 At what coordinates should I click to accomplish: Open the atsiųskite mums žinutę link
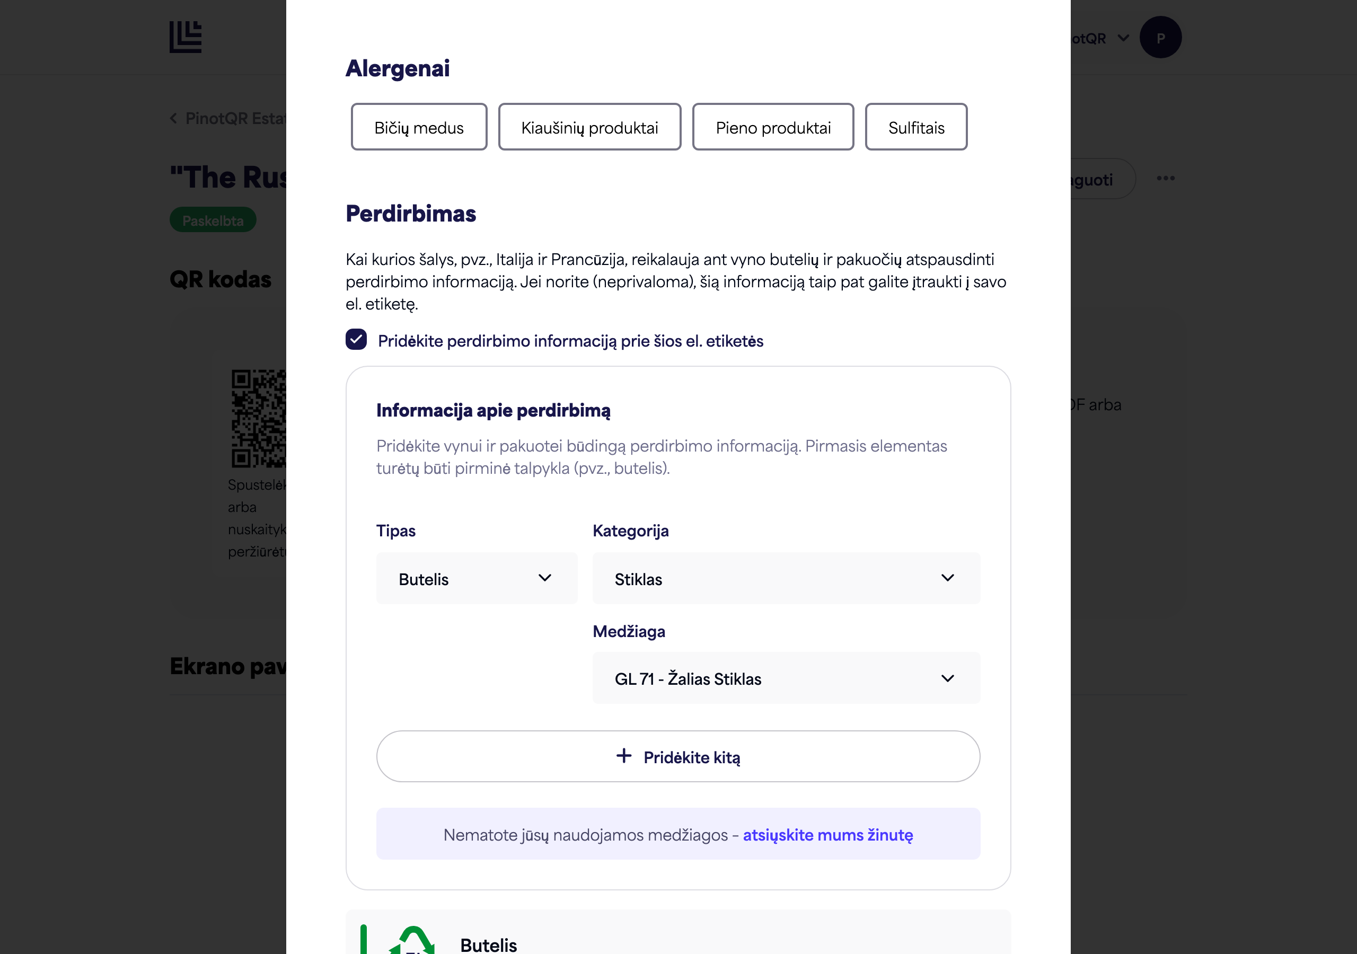click(827, 835)
